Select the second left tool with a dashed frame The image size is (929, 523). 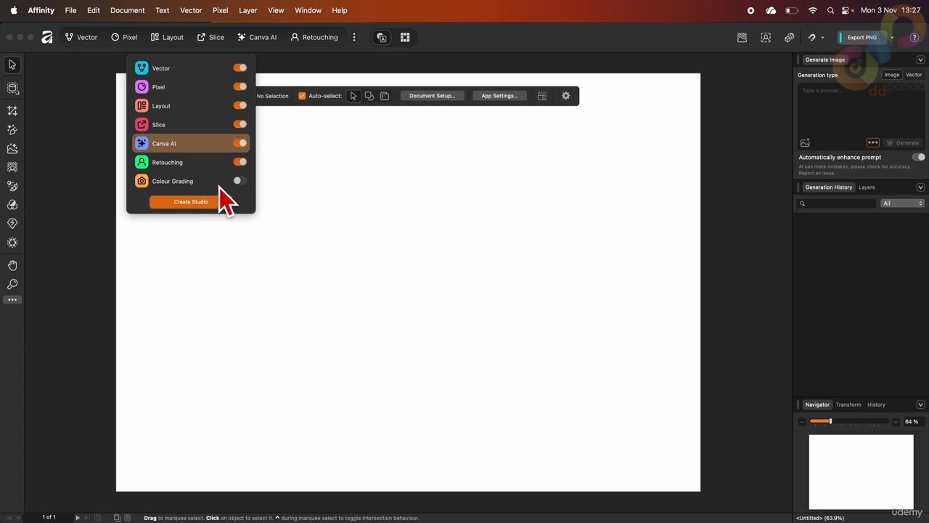(12, 88)
